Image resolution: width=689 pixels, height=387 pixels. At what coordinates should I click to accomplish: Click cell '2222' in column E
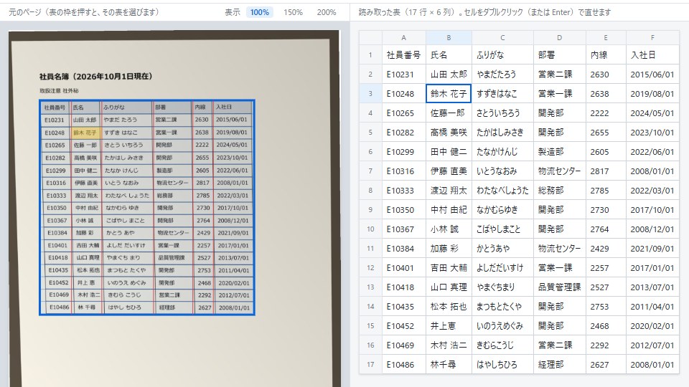point(606,113)
